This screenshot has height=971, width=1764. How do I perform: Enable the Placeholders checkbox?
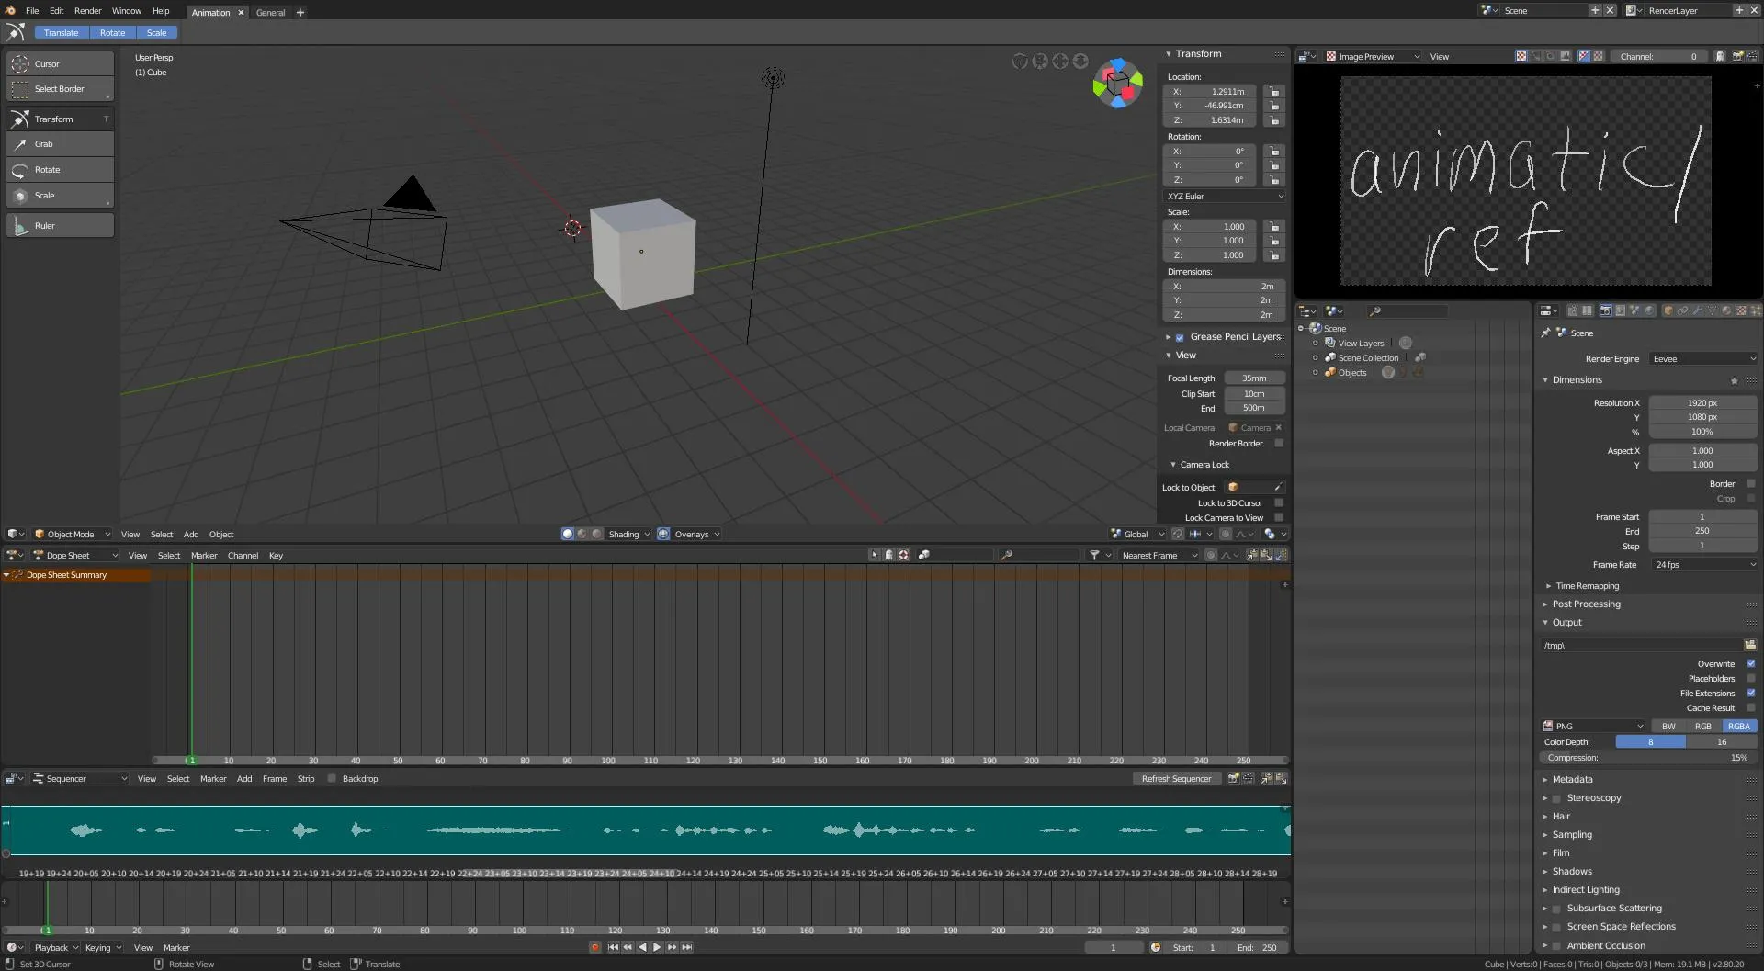[x=1750, y=678]
